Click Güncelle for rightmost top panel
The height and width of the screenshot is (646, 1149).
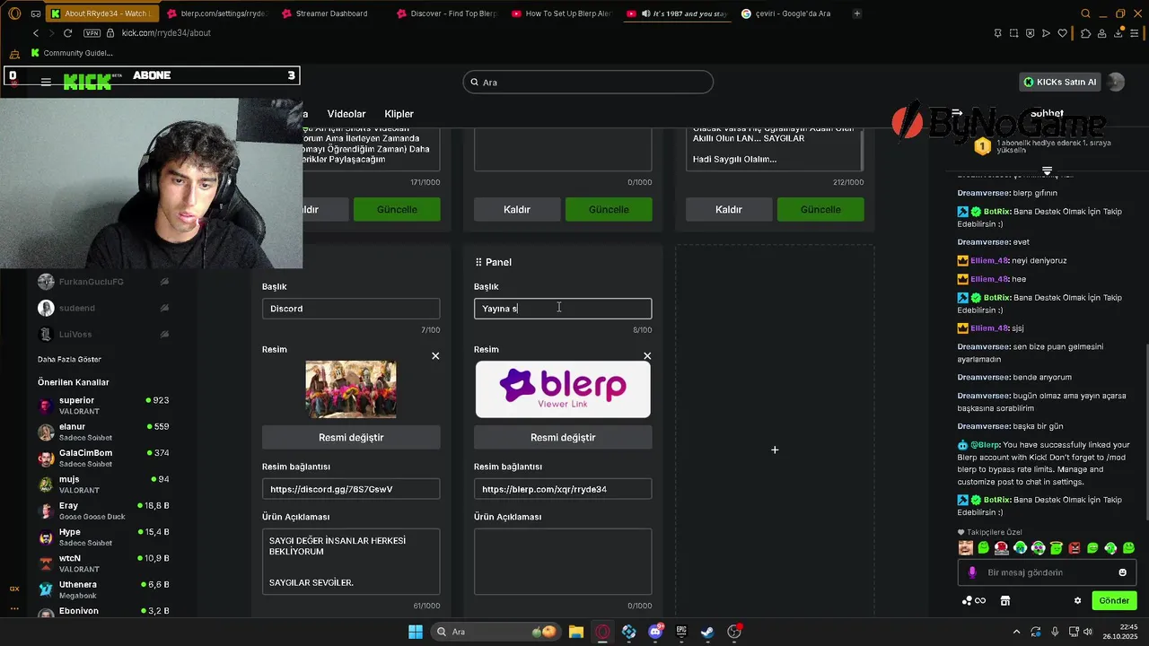tap(820, 209)
